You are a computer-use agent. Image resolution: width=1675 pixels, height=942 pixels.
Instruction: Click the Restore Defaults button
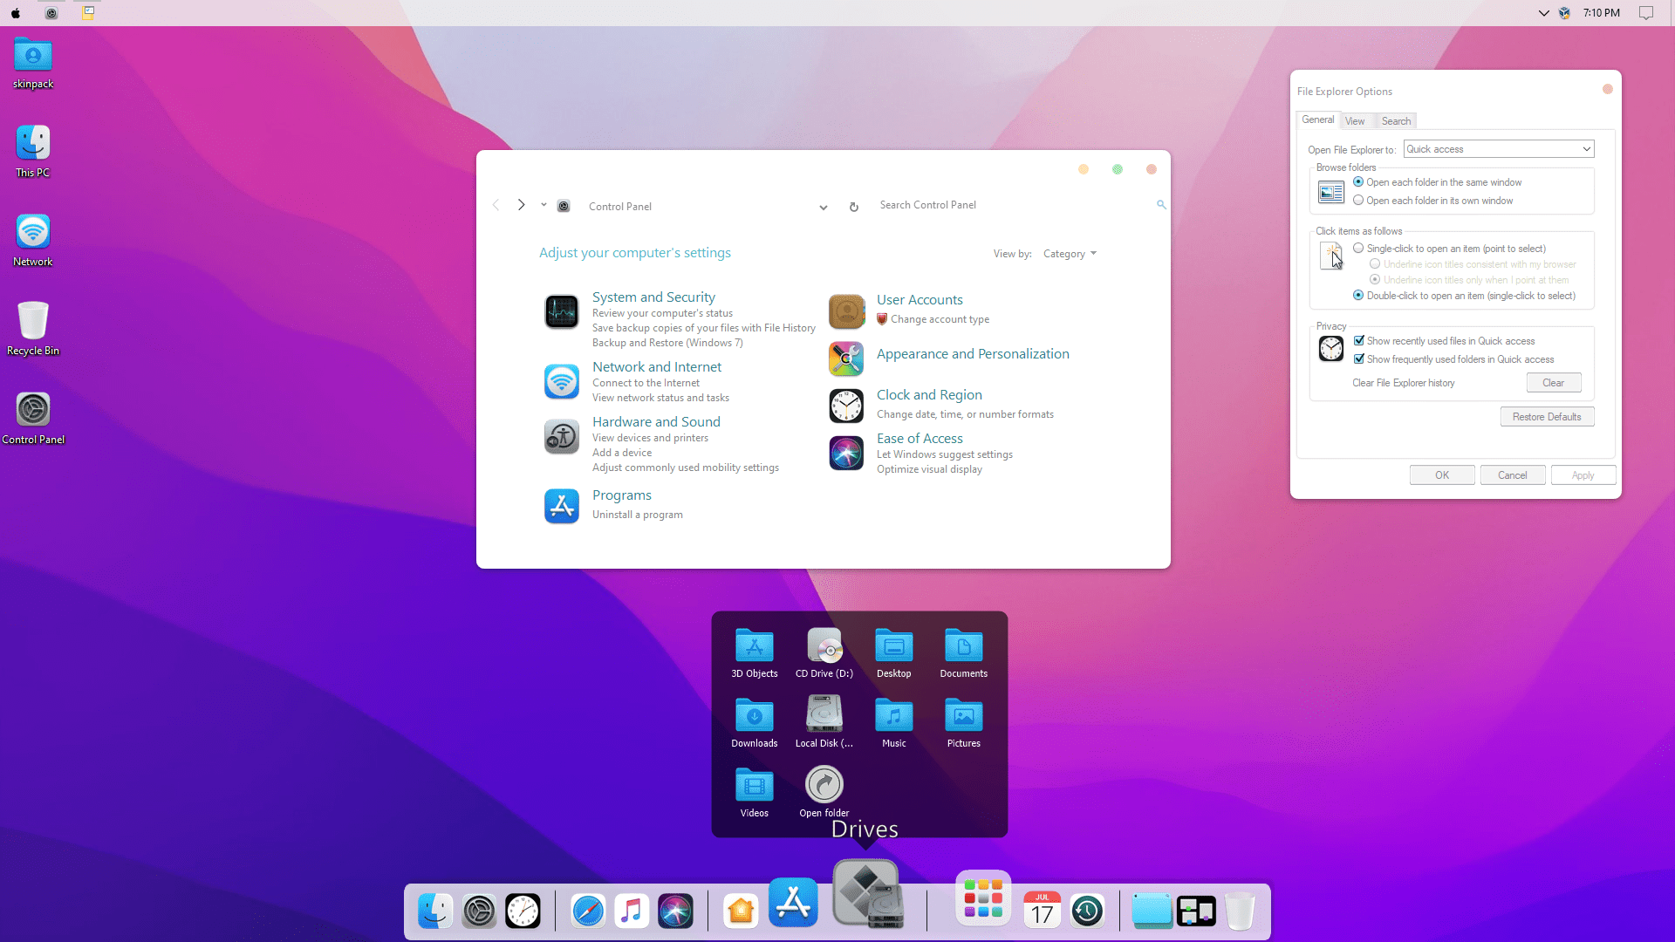point(1548,416)
